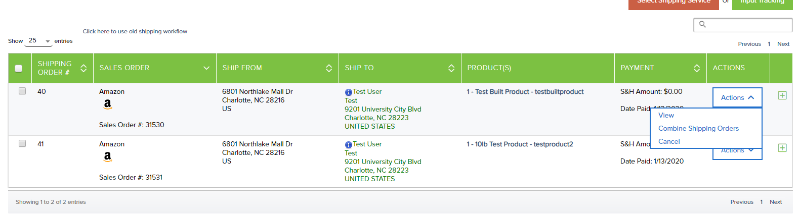Click the old shipping workflow link
This screenshot has height=214, width=799.
coord(135,31)
